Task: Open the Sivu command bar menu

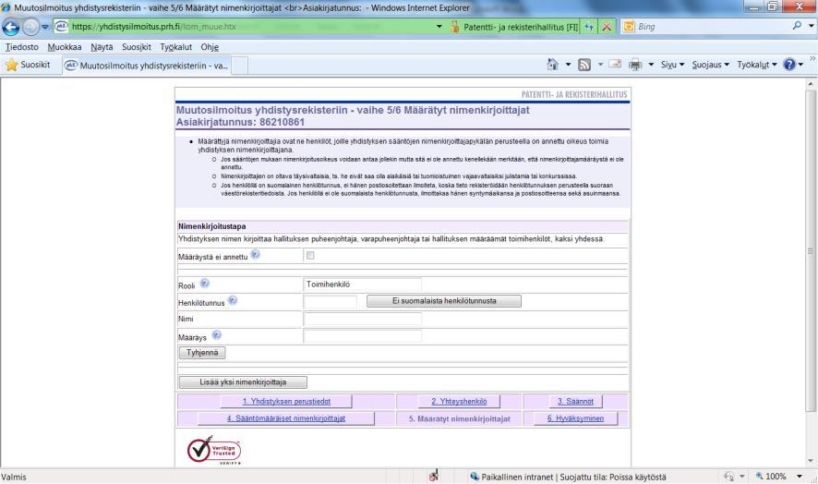Action: click(672, 65)
